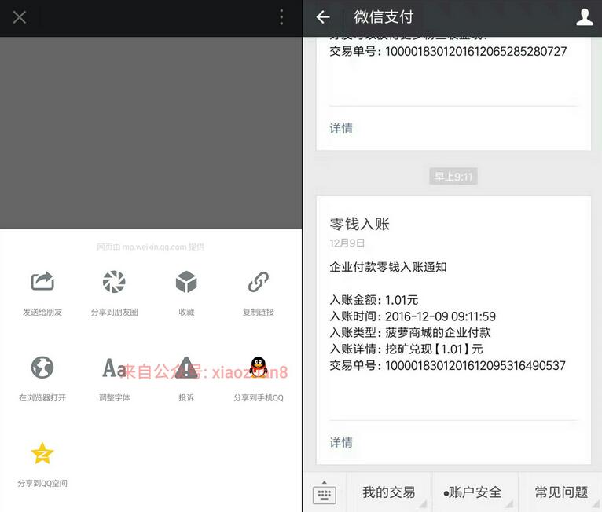Tap the 在浏览器打开 globe icon
The height and width of the screenshot is (512, 602).
(x=42, y=368)
